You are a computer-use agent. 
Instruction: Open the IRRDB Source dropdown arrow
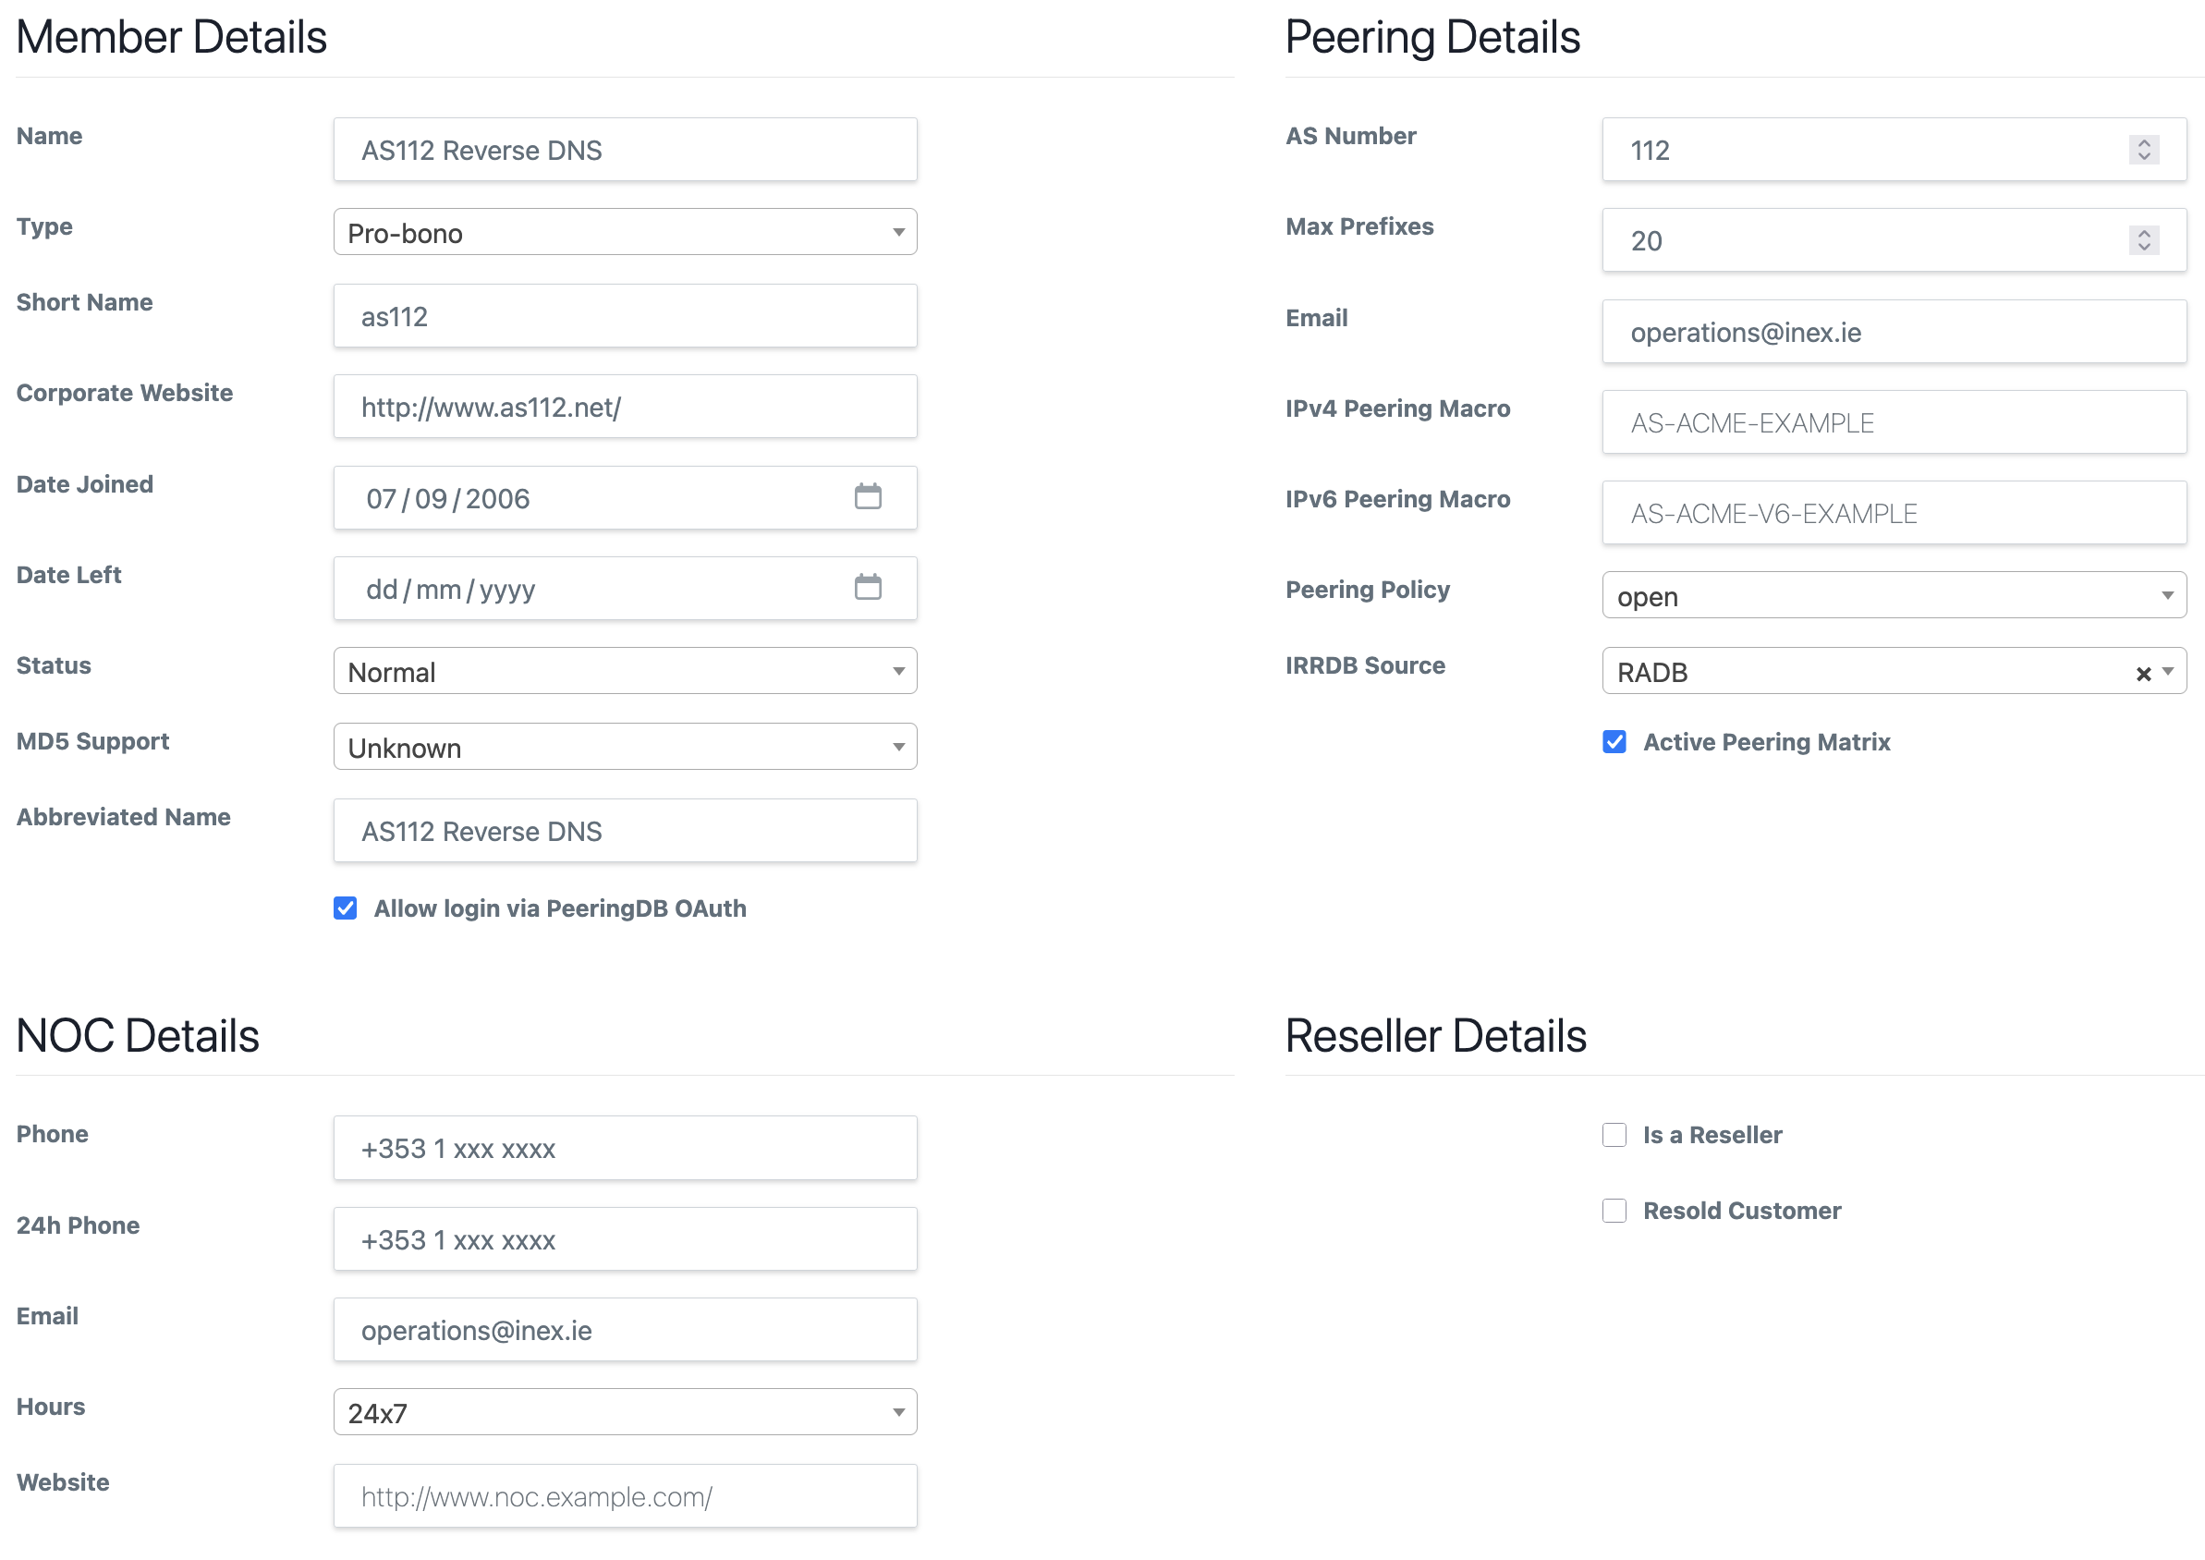click(x=2167, y=673)
